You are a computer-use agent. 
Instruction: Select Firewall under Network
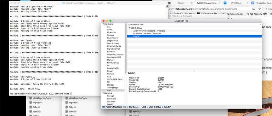click(x=111, y=96)
